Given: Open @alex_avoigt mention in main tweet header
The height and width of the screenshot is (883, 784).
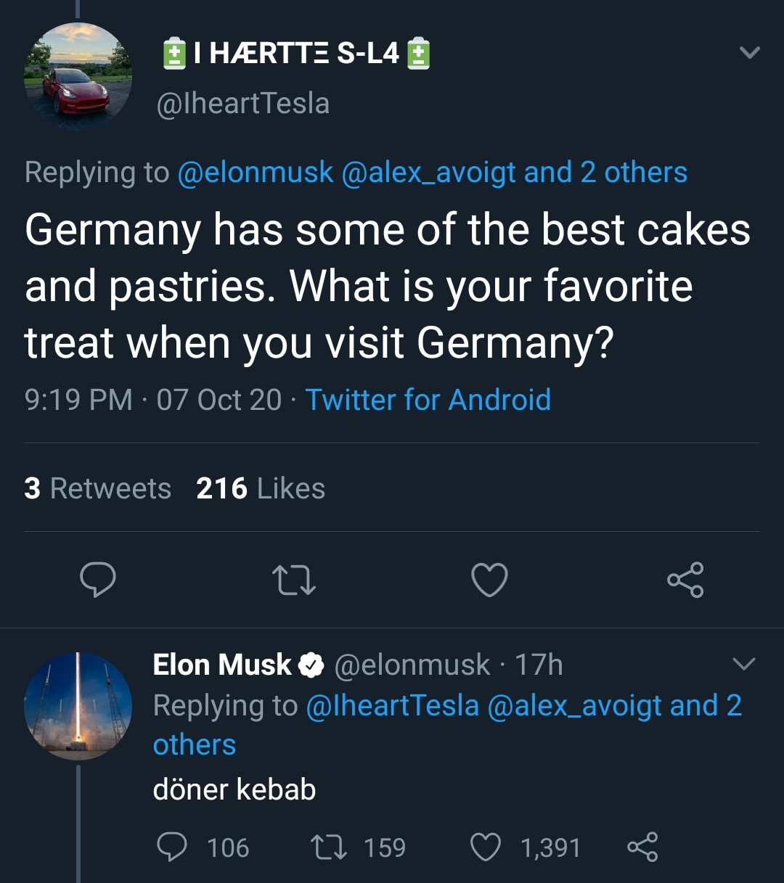Looking at the screenshot, I should 428,173.
